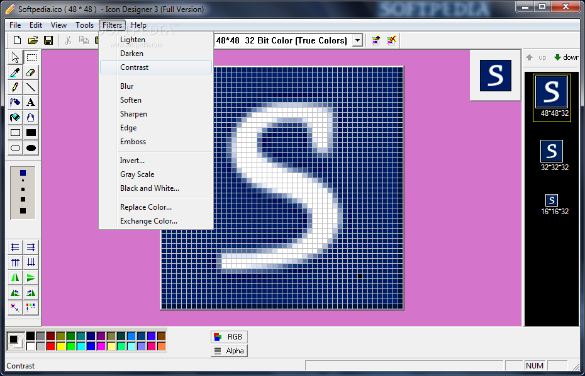585x376 pixels.
Task: Click the Save floppy disk icon
Action: click(48, 40)
